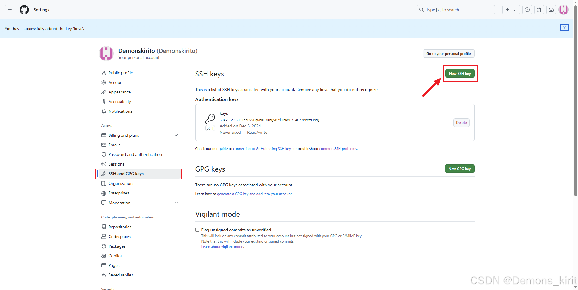578x290 pixels.
Task: Enable Flag unsigned commits as unverified checkbox
Action: (197, 230)
